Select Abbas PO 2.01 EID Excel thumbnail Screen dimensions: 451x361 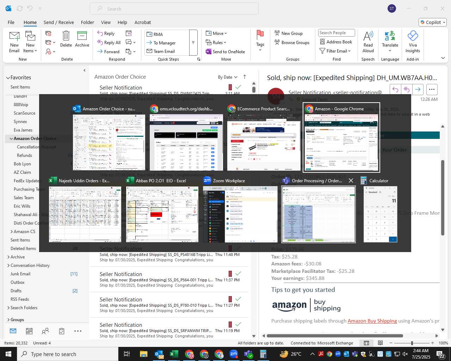point(162,209)
